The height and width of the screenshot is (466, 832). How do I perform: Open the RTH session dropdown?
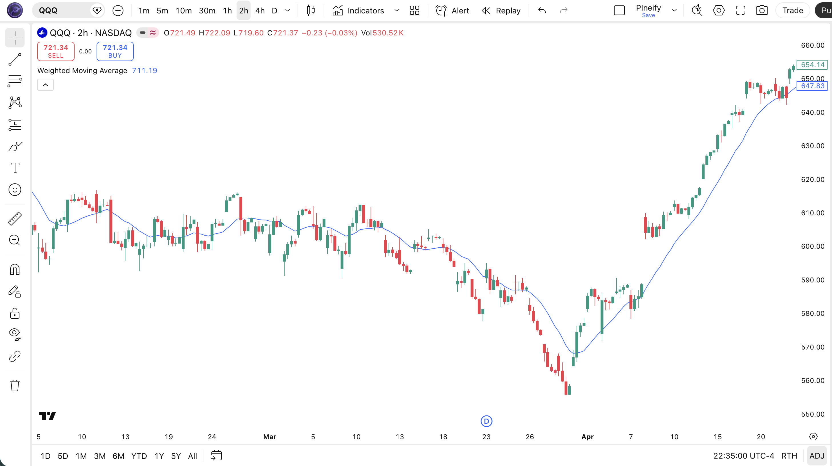point(789,456)
